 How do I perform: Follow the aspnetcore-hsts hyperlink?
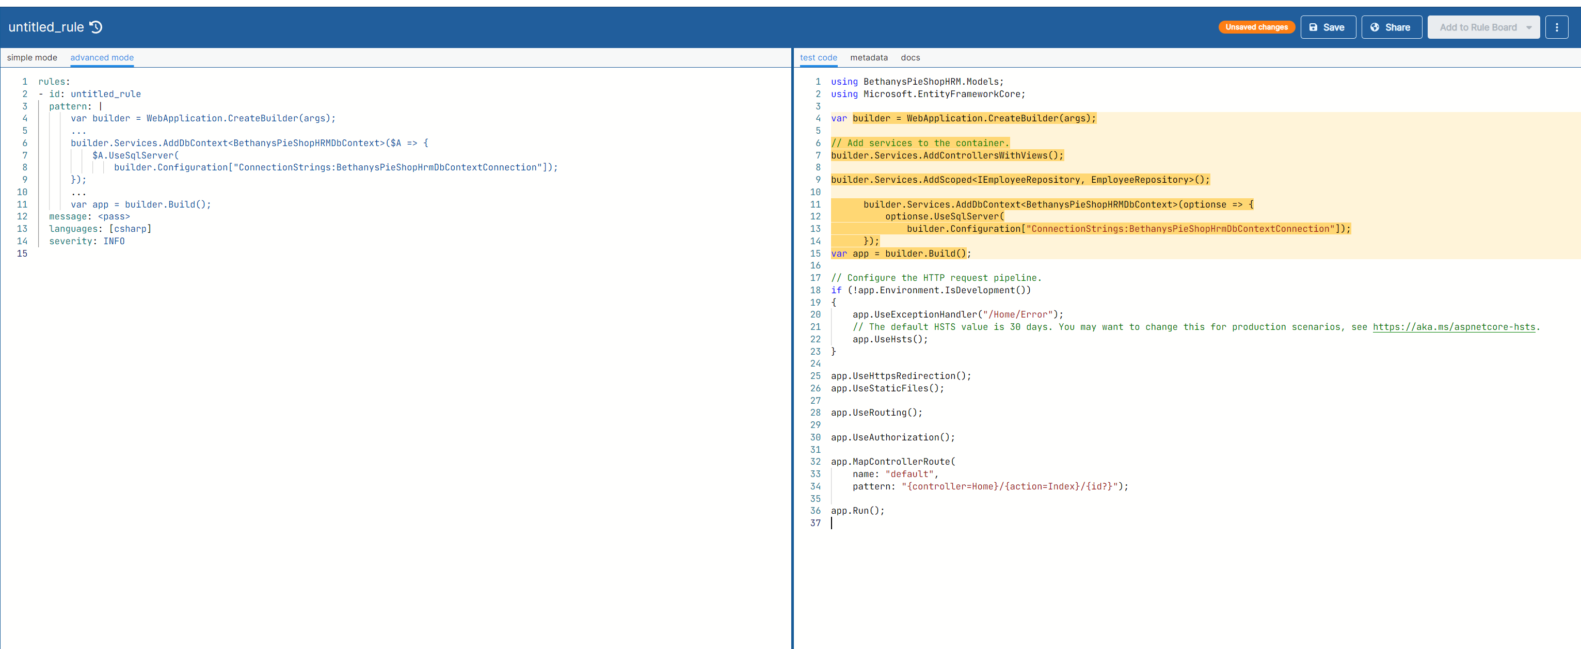1455,327
